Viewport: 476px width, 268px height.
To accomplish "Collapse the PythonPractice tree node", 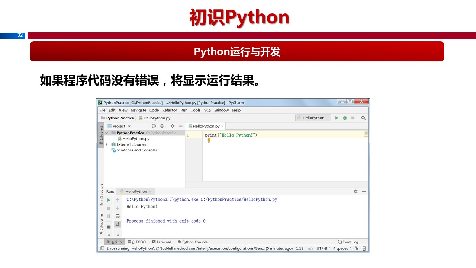I will pyautogui.click(x=107, y=133).
